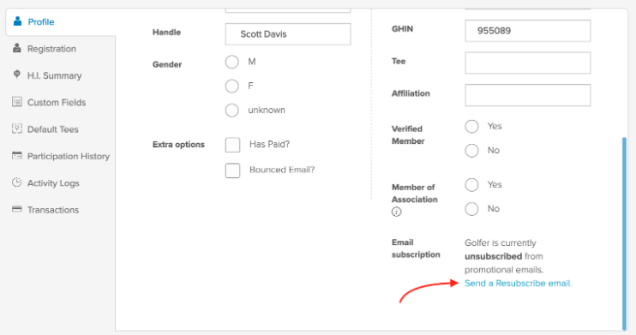Screen dimensions: 636x335
Task: Click the Custom Fields list icon
Action: point(17,102)
